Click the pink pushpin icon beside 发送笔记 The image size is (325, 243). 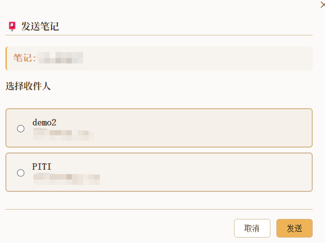click(12, 27)
